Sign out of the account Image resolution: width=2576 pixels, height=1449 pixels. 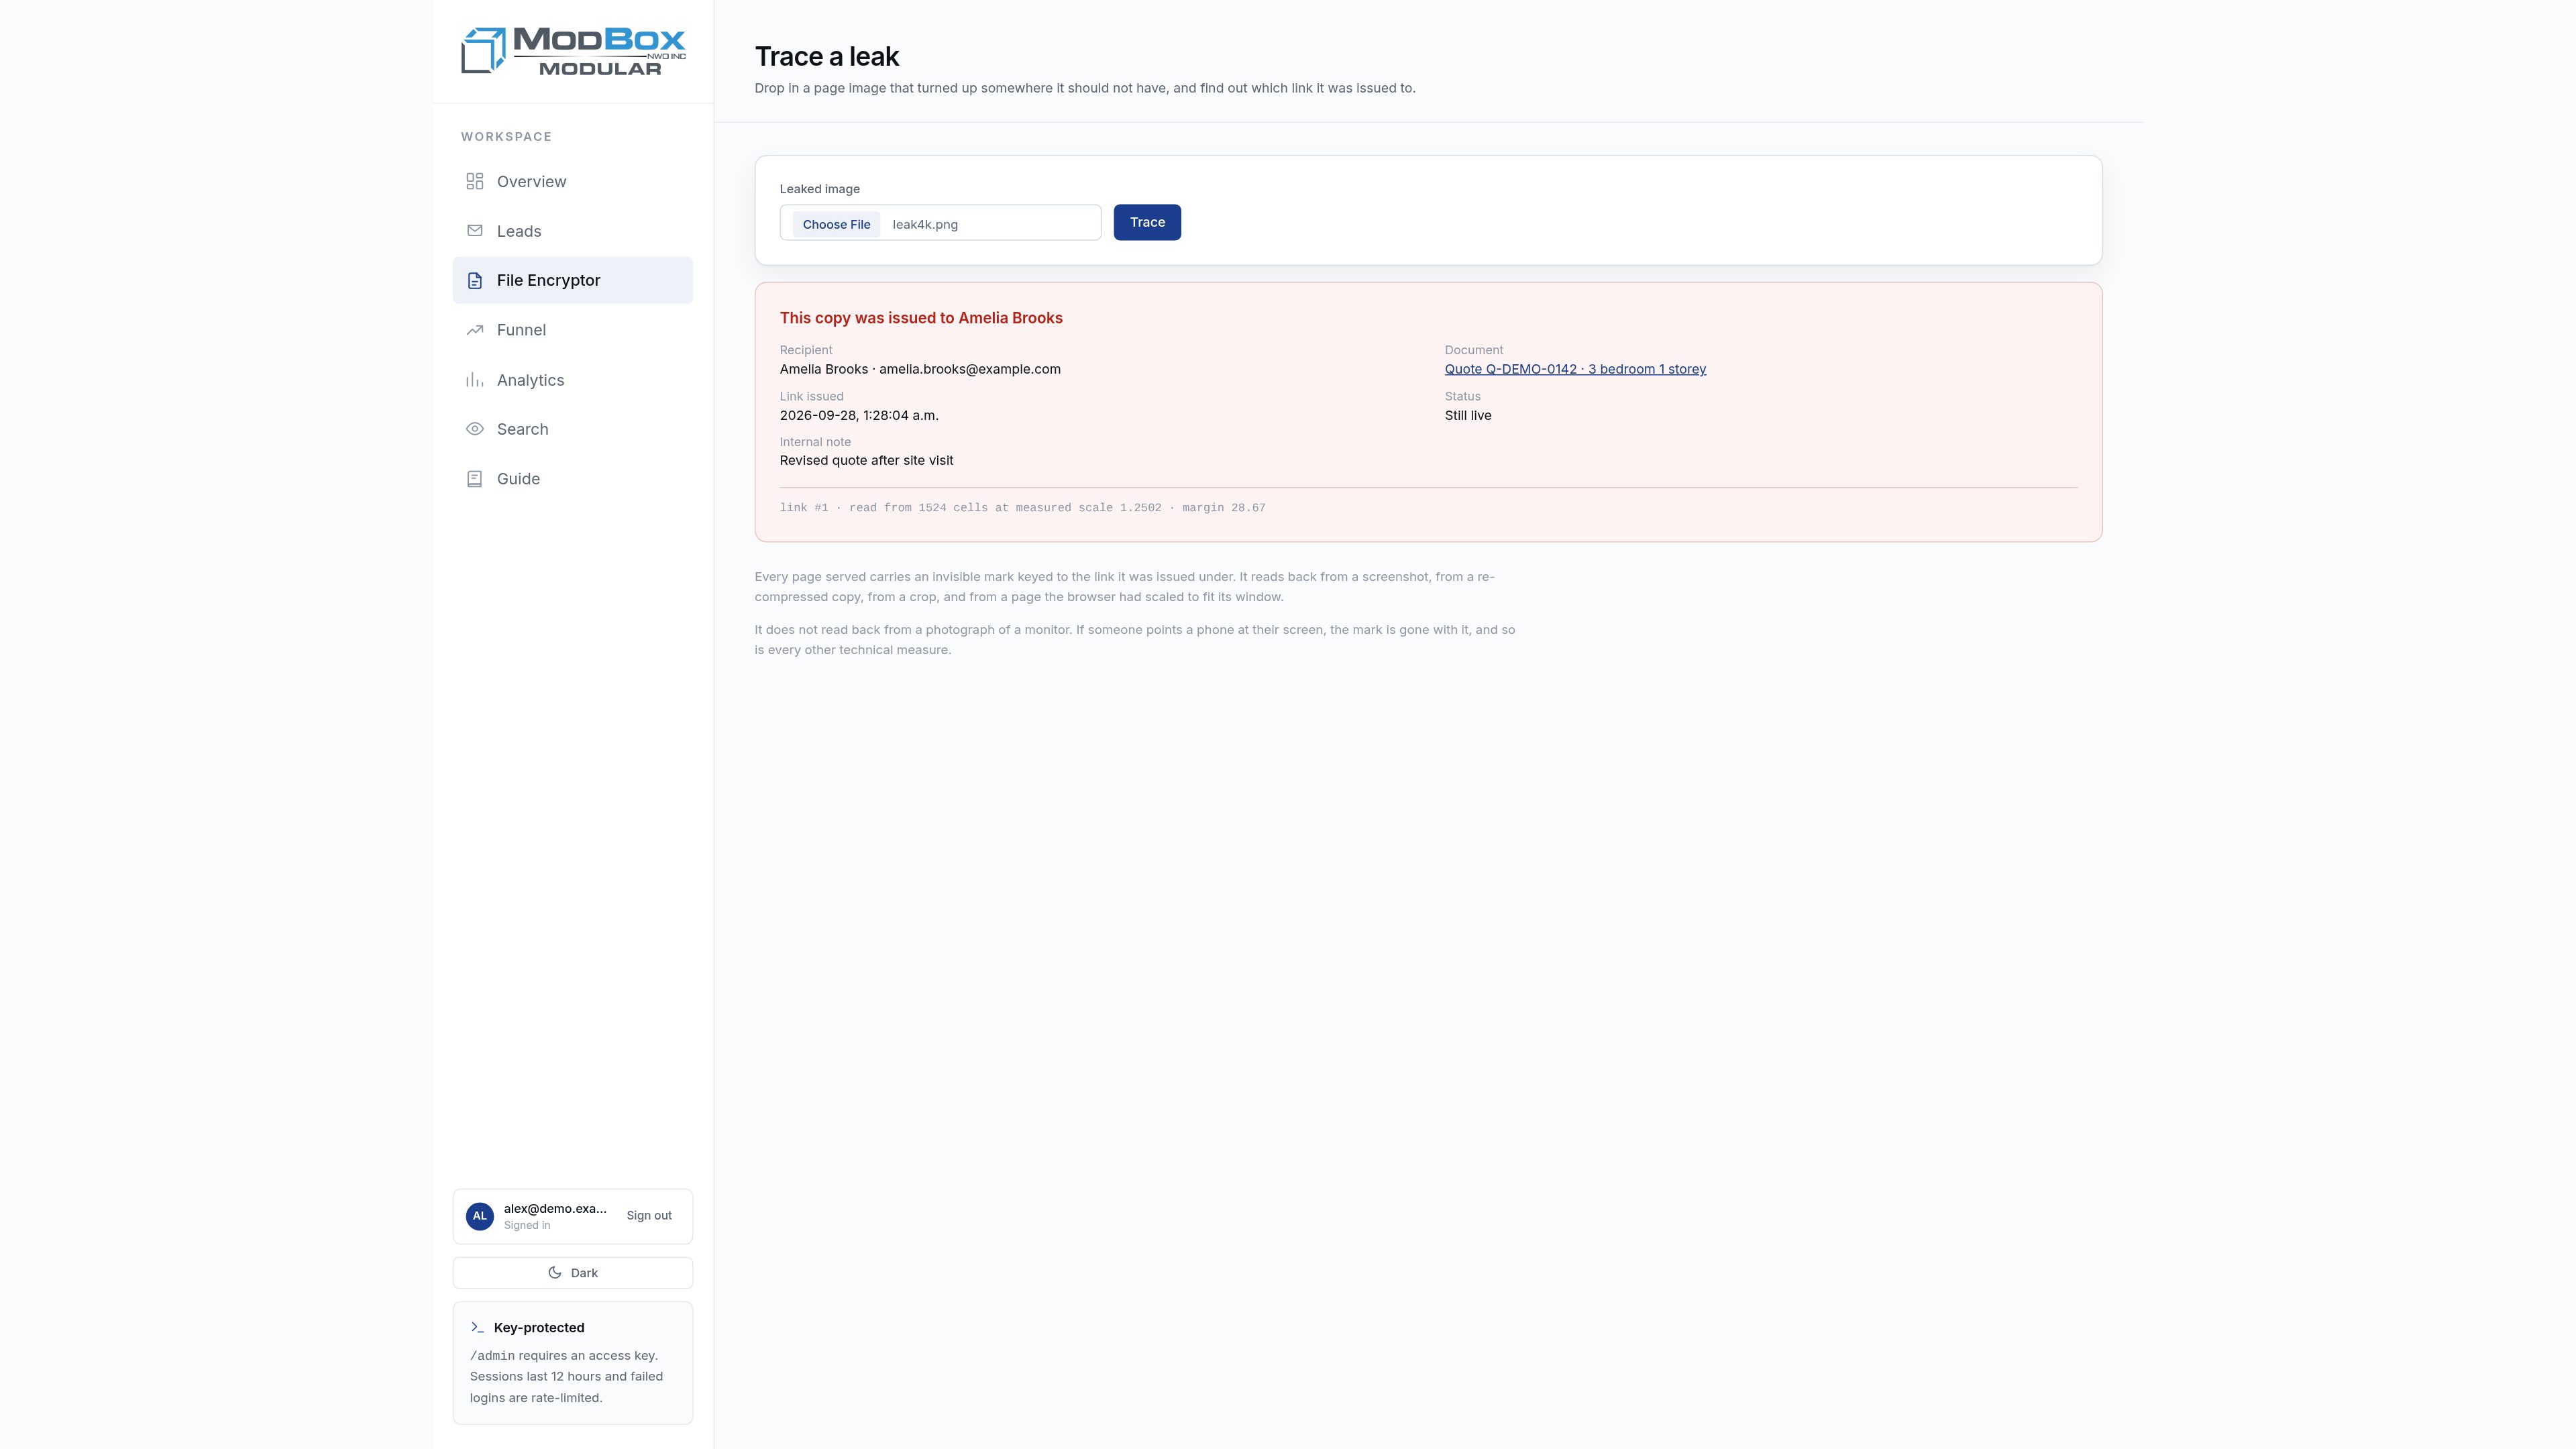click(x=649, y=1216)
